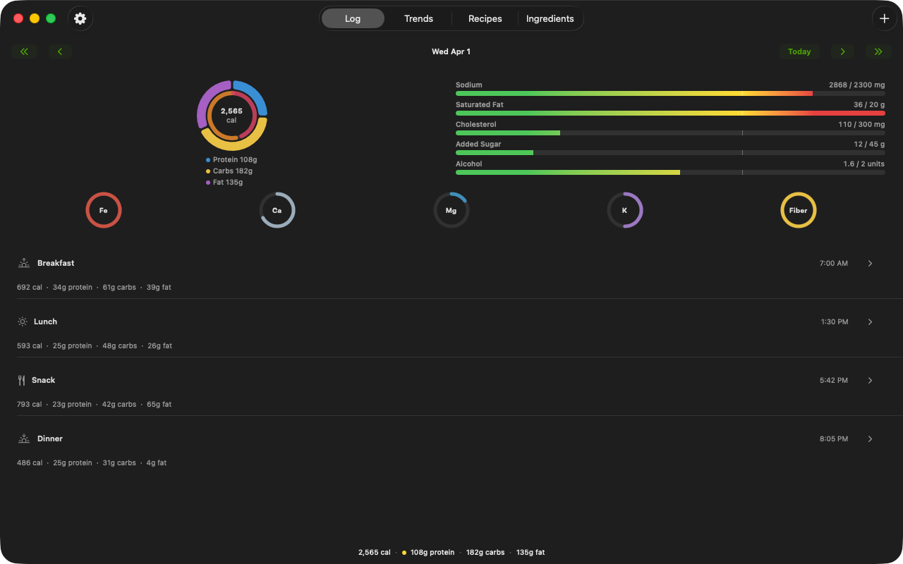Screen dimensions: 903x564
Task: Click 48g carbs in the Lunch row
Action: (119, 346)
